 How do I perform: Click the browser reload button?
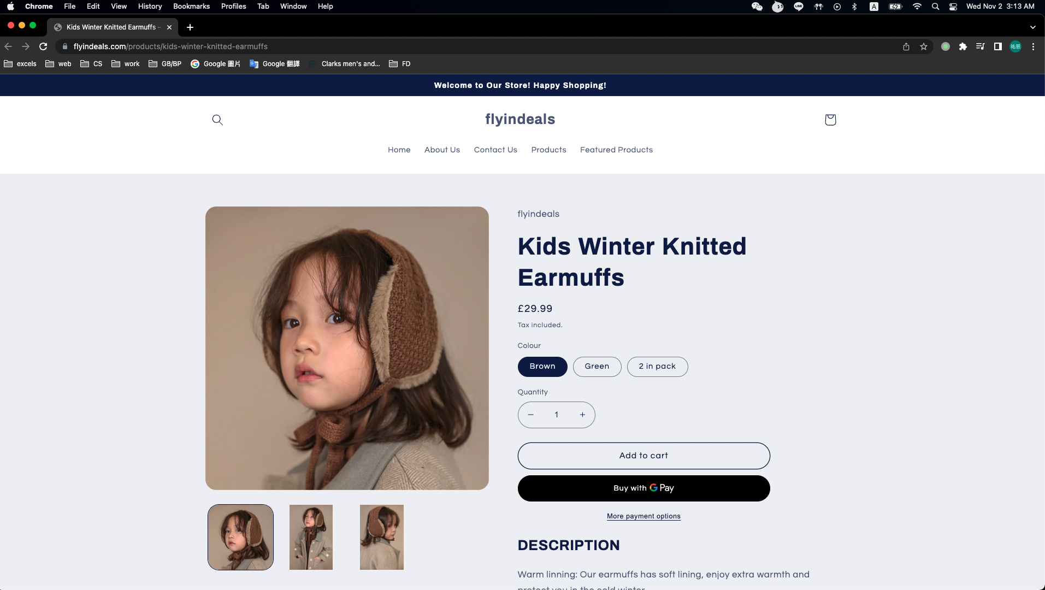(x=44, y=46)
